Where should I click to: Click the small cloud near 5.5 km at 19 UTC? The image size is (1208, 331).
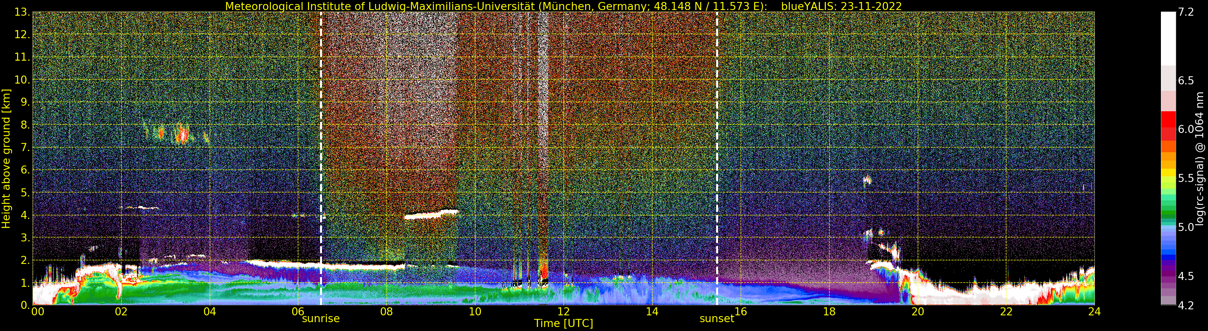(x=867, y=180)
